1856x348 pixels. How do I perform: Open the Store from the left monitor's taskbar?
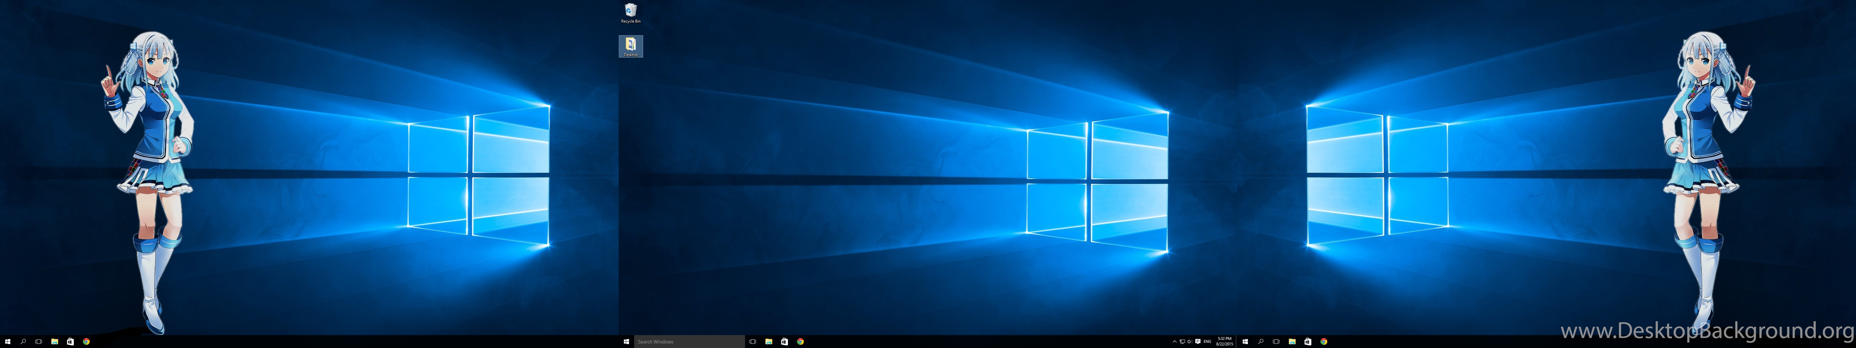(70, 342)
